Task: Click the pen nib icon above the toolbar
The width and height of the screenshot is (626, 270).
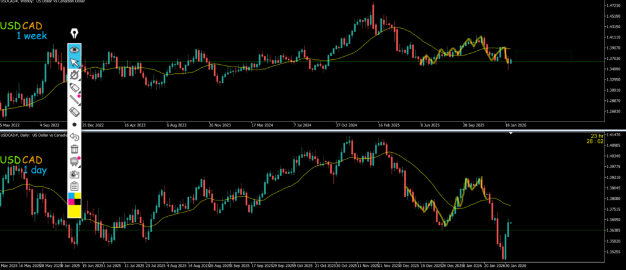Action: 75,34
